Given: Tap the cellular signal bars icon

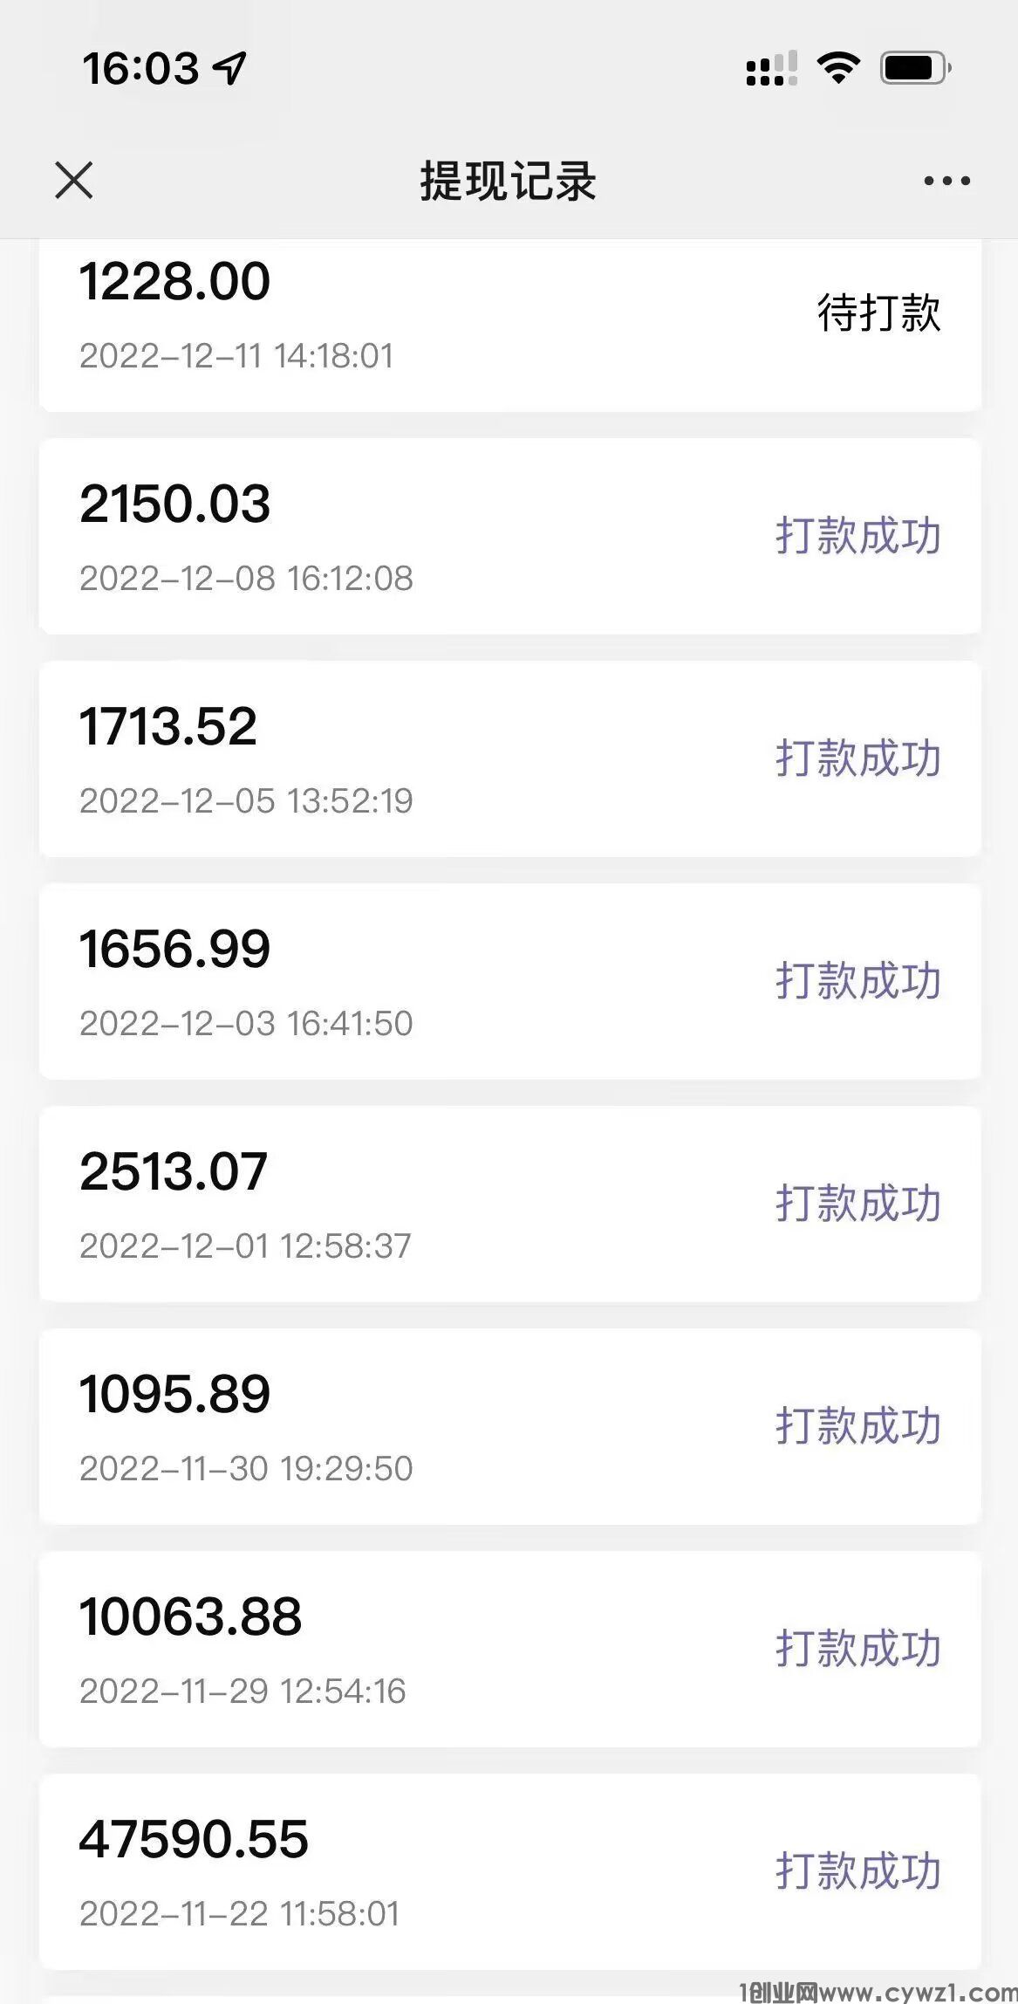Looking at the screenshot, I should (x=771, y=68).
